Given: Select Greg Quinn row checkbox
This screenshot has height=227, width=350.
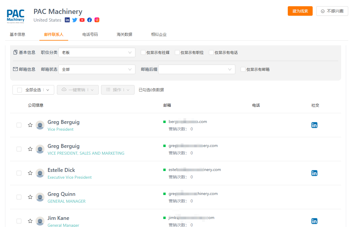Looking at the screenshot, I should click(x=19, y=197).
